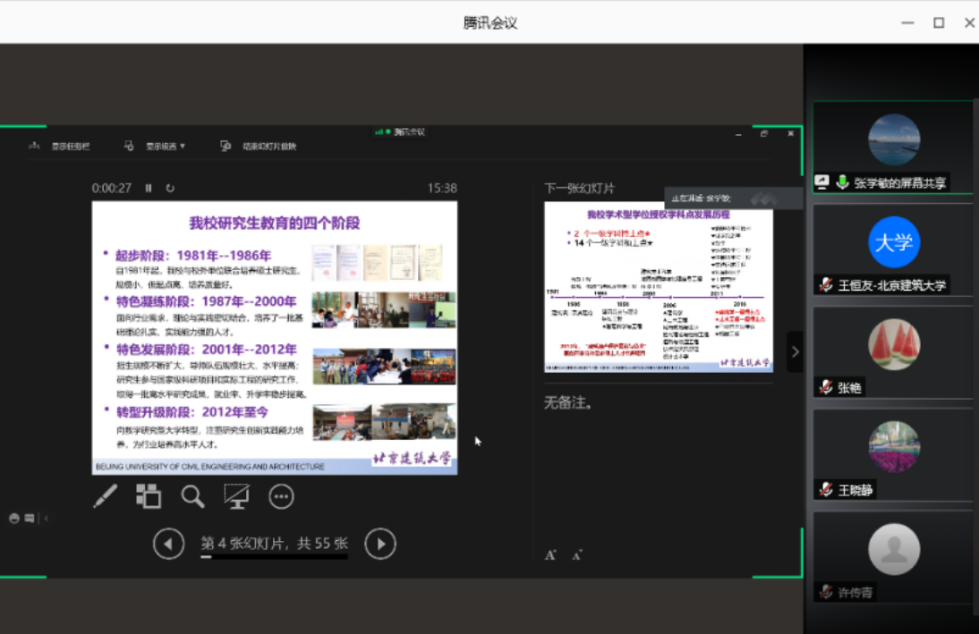Image resolution: width=979 pixels, height=634 pixels.
Task: Pause the presentation timer
Action: click(x=149, y=189)
